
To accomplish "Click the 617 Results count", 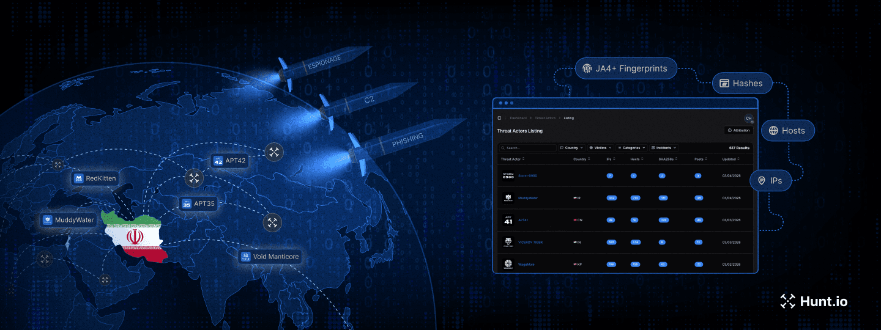I will pos(739,148).
